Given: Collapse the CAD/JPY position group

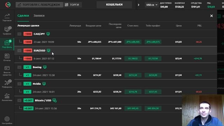Looking at the screenshot, I should point(20,34).
